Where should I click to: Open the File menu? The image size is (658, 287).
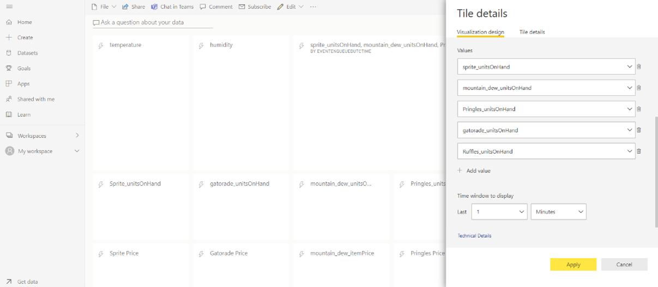click(x=104, y=7)
